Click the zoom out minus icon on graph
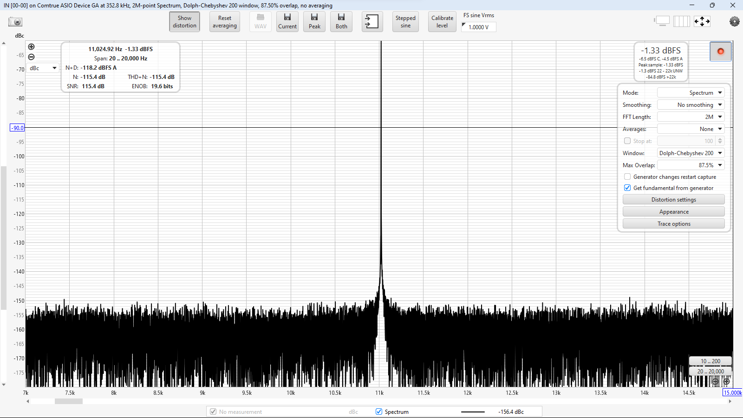743x418 pixels. [x=31, y=57]
